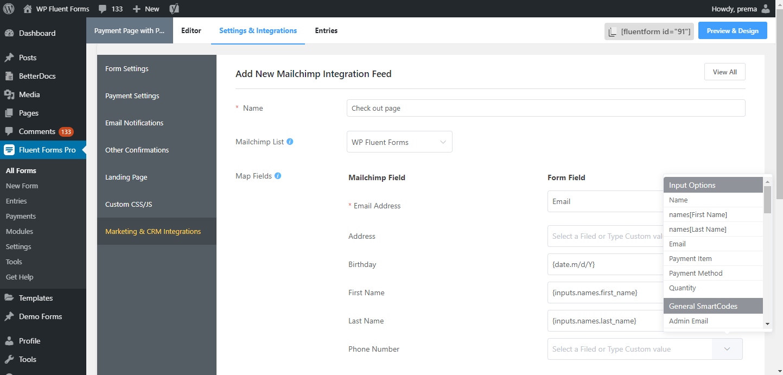
Task: Expand the Phone Number field dropdown arrow
Action: 727,349
